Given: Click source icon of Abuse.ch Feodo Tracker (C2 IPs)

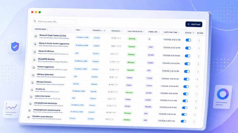Looking at the screenshot, I should tap(35, 36).
